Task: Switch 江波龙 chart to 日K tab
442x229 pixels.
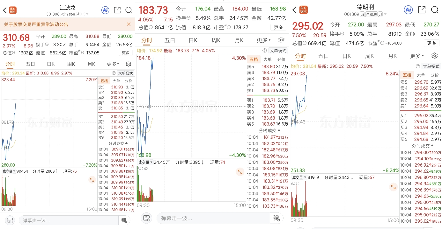Action: click(51, 64)
